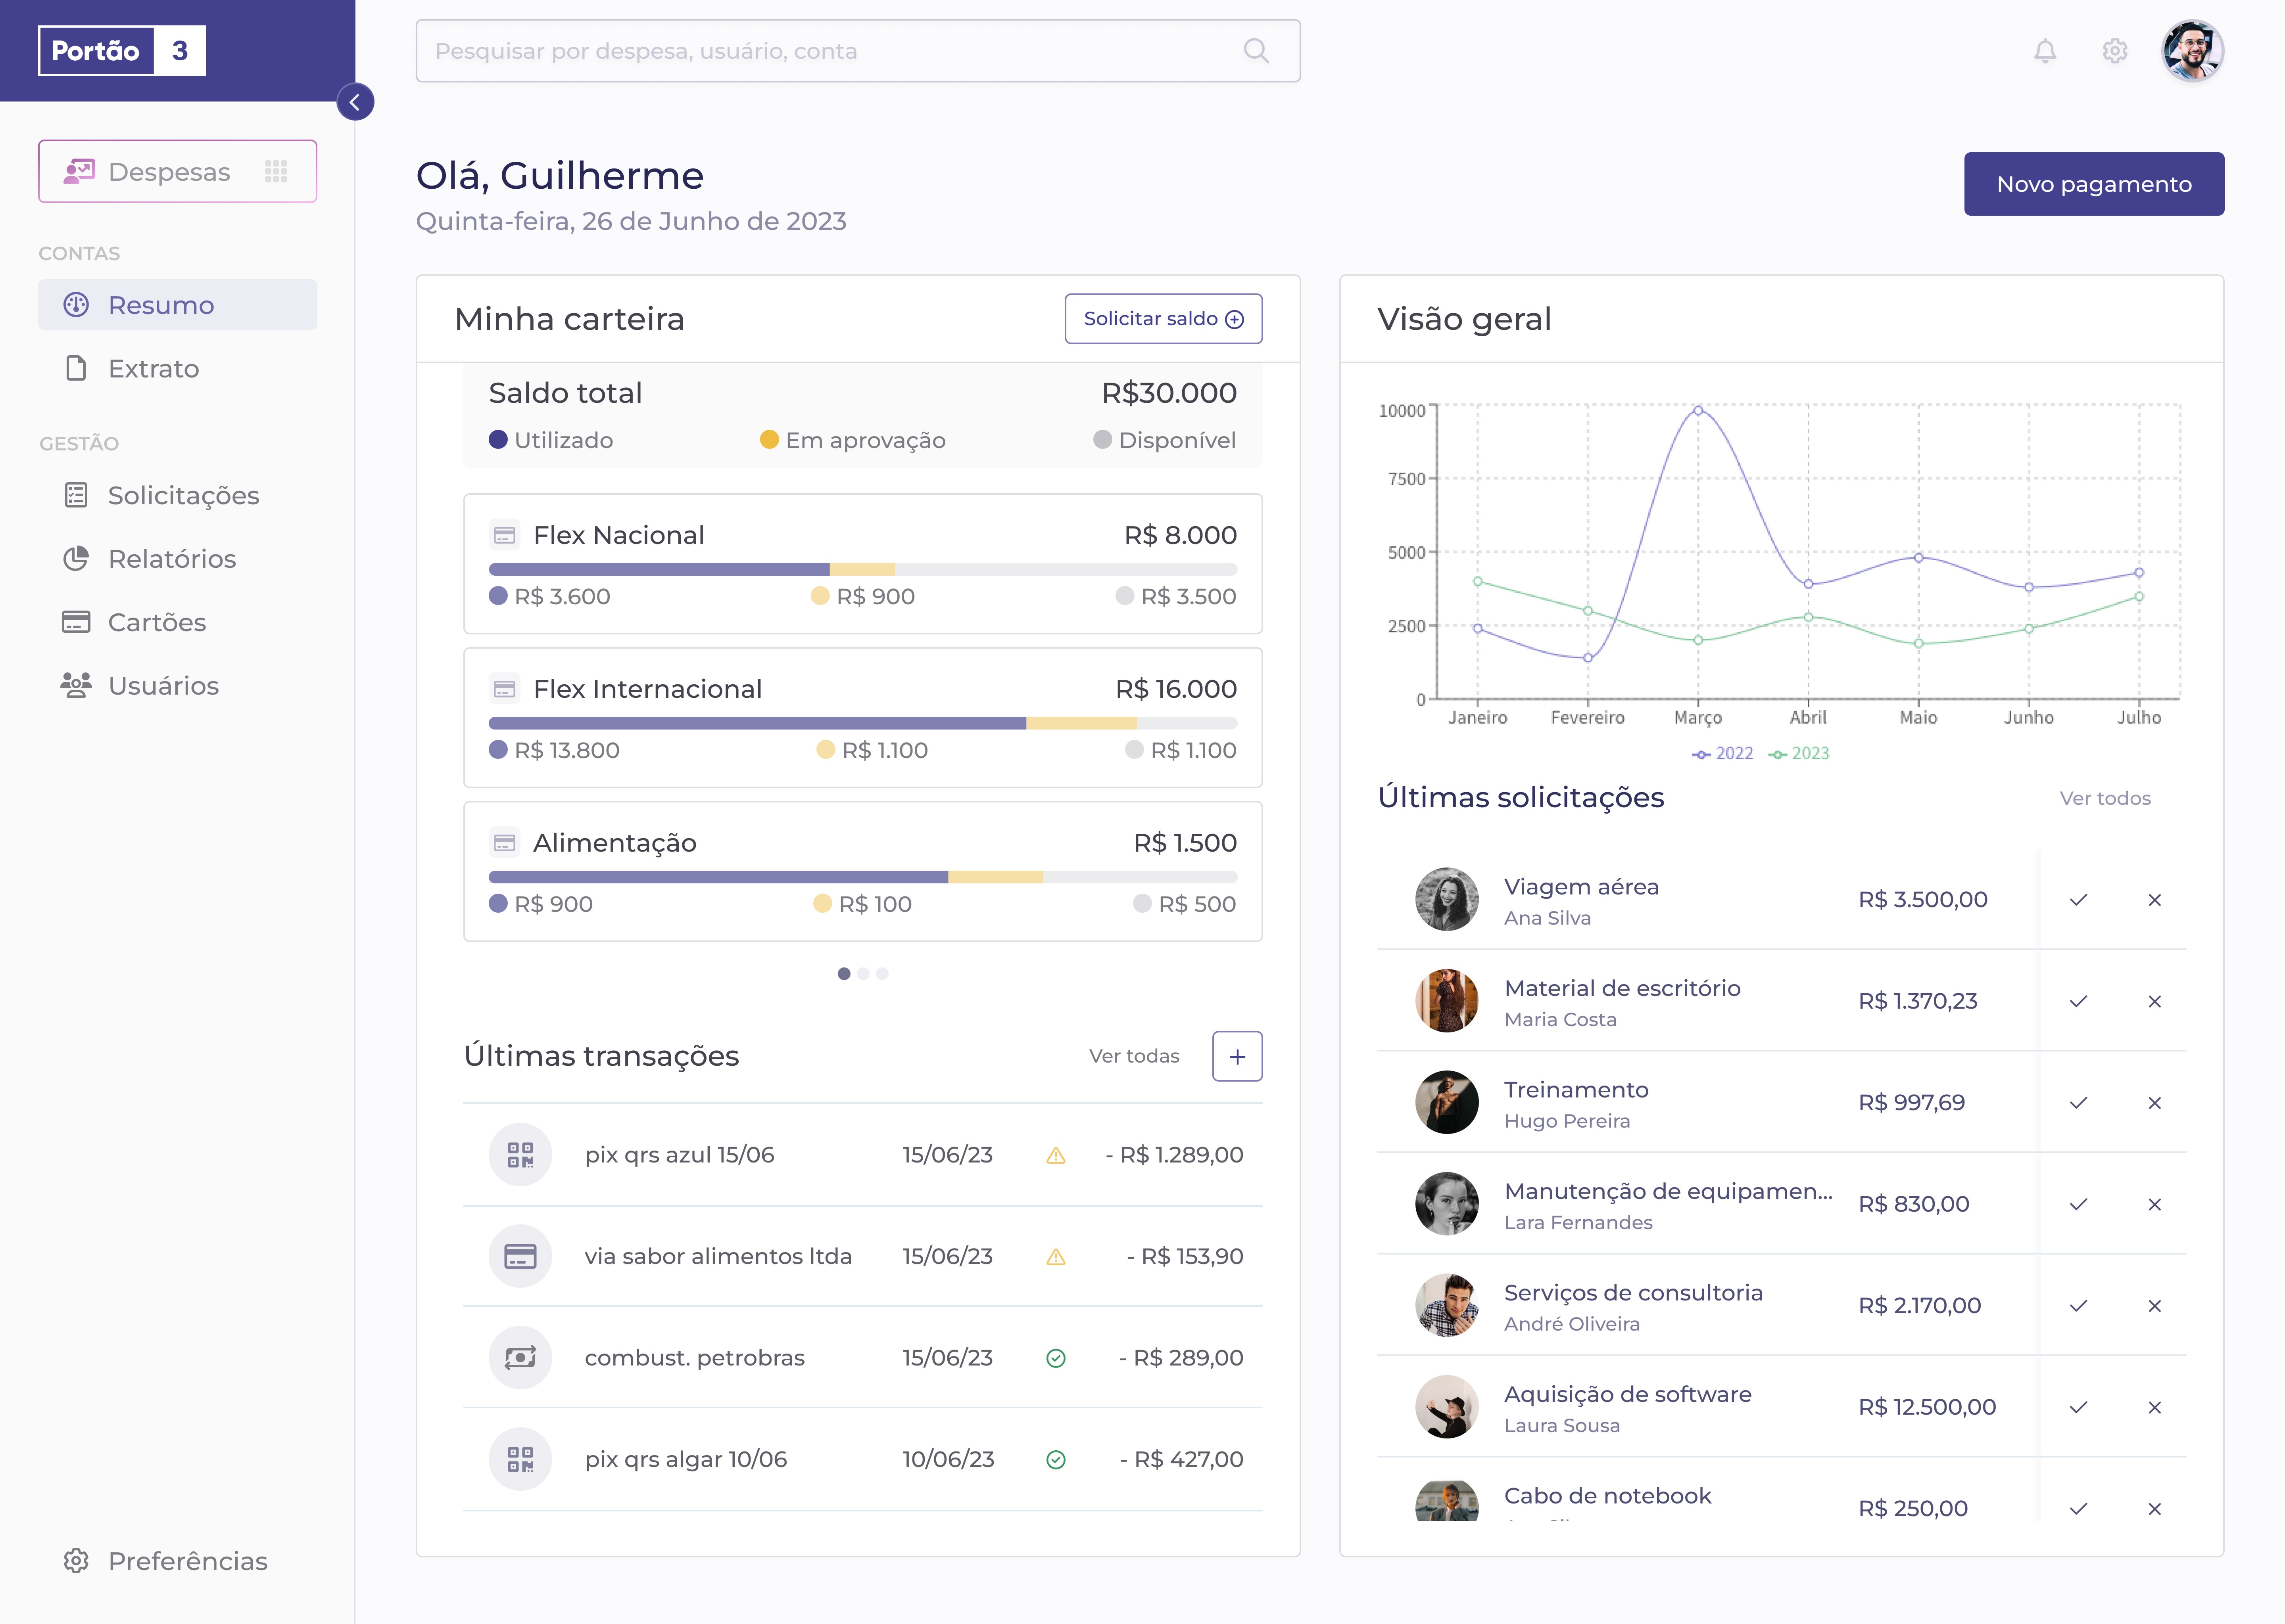Toggle the 2023 series in chart legend
This screenshot has width=2285, height=1624.
click(x=1798, y=754)
